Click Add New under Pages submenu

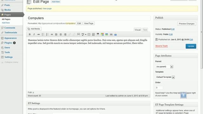click(6, 23)
